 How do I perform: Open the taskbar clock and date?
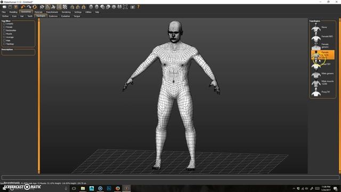point(326,188)
